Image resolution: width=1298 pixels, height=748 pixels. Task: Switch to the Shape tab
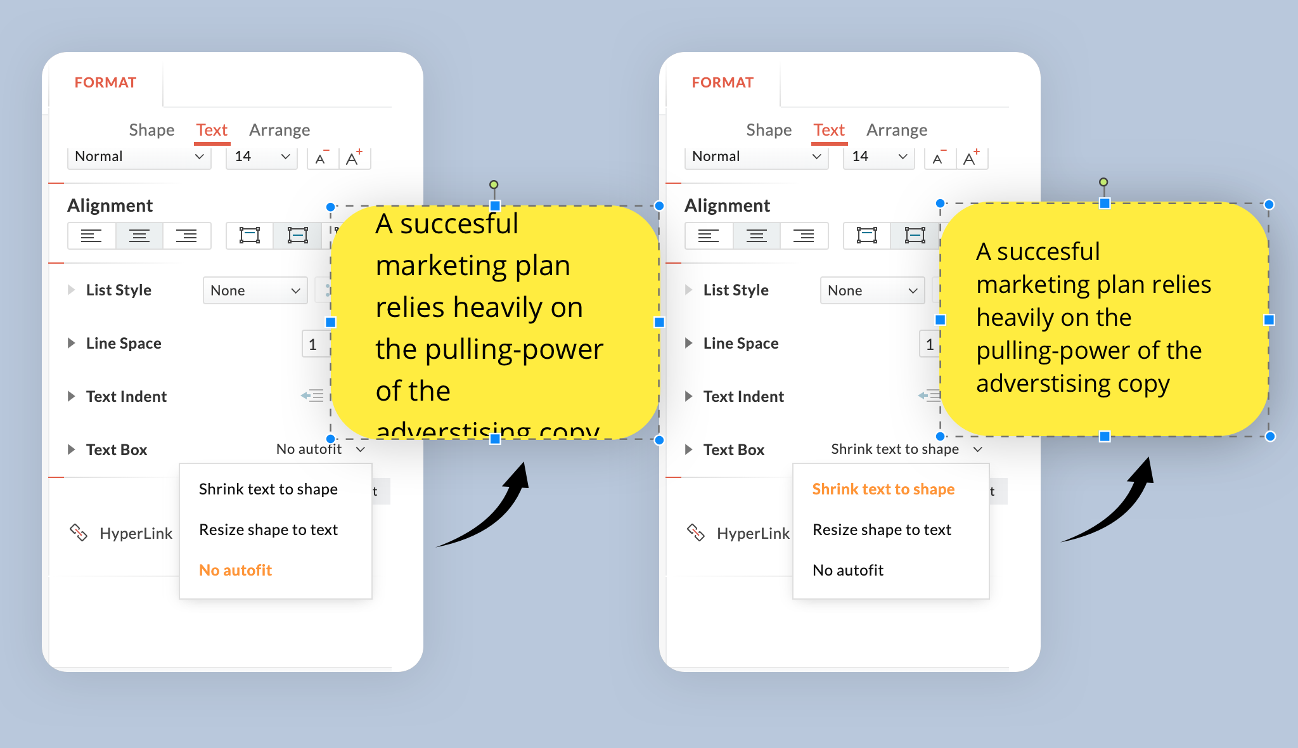coord(151,129)
